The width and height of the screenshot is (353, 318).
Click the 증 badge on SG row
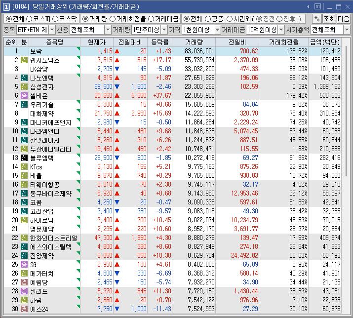[x=24, y=264]
